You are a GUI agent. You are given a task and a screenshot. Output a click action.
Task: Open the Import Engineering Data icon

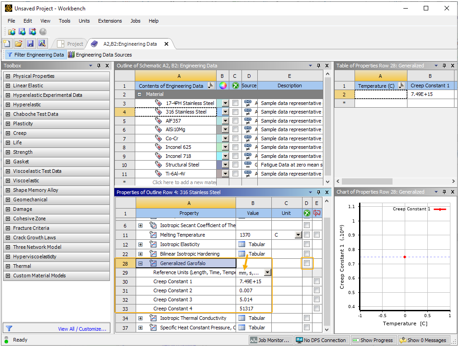click(12, 31)
